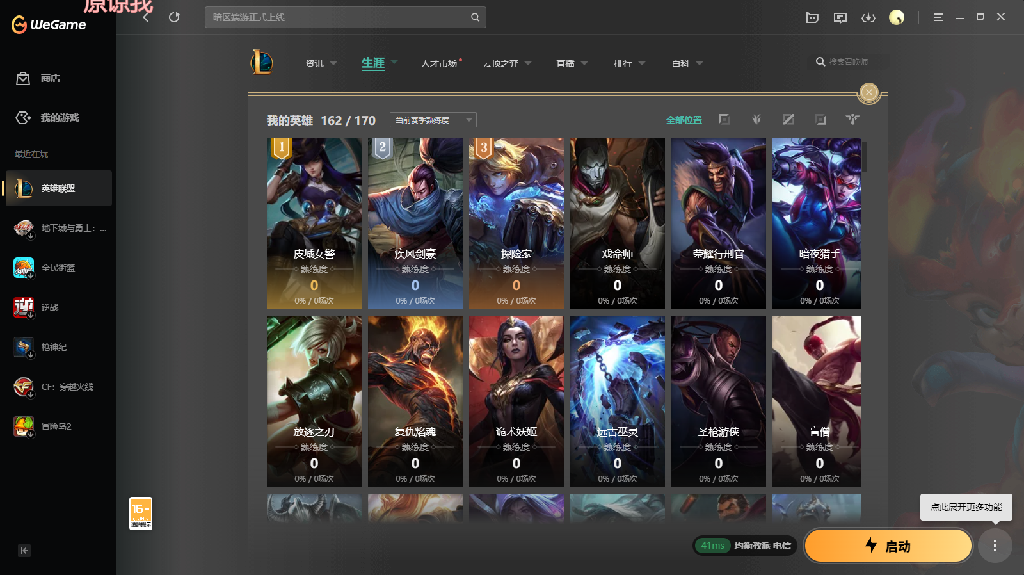Open the 荣耀行刑官 hero card
The width and height of the screenshot is (1024, 575).
tap(719, 223)
